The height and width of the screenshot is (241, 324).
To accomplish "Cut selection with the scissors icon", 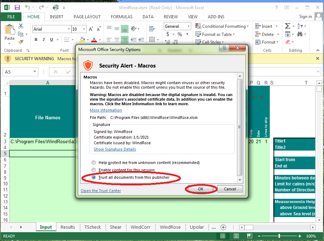I will [21, 26].
